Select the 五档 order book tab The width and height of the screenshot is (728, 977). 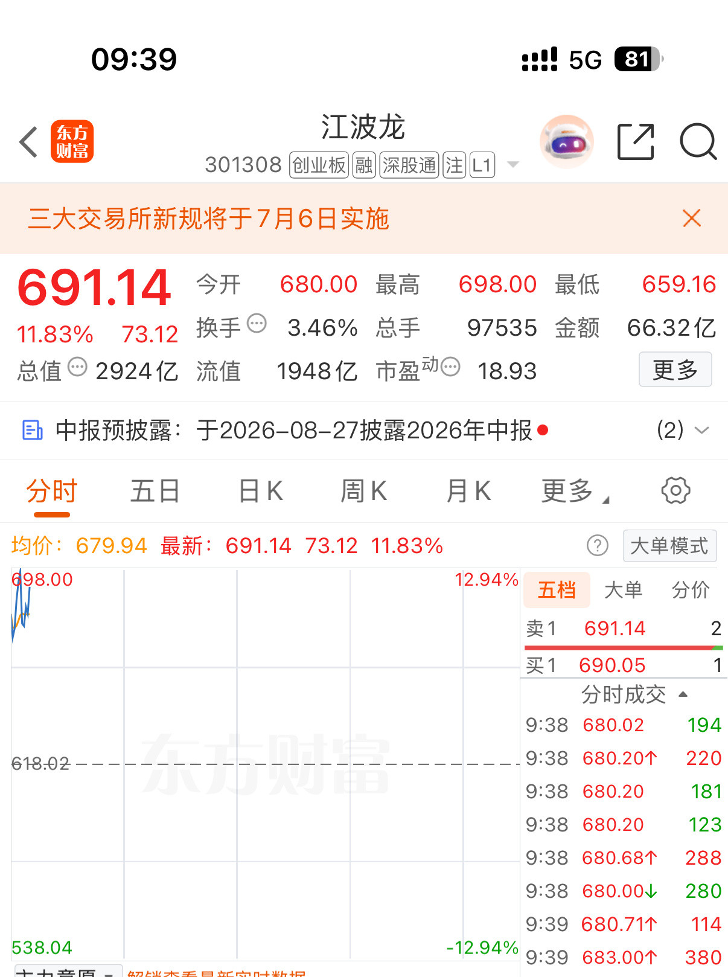pos(557,589)
